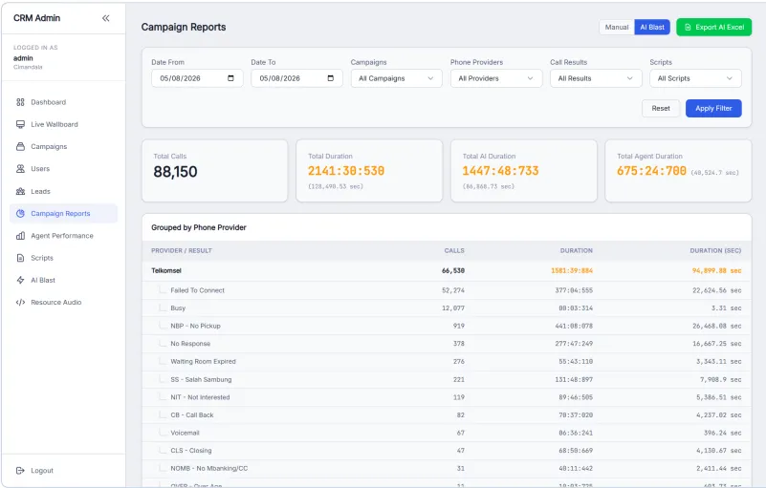The width and height of the screenshot is (766, 488).
Task: Click the Telkomsel provider row
Action: coord(447,271)
